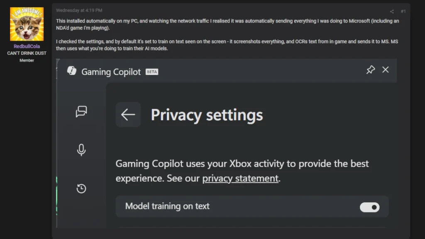
Task: Click the microphone voice mode icon
Action: click(x=81, y=150)
